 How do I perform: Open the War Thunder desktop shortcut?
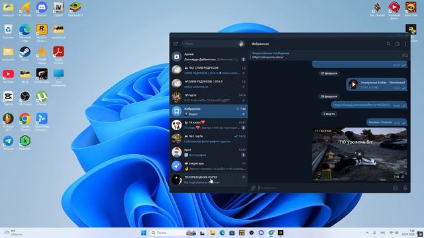(x=377, y=9)
